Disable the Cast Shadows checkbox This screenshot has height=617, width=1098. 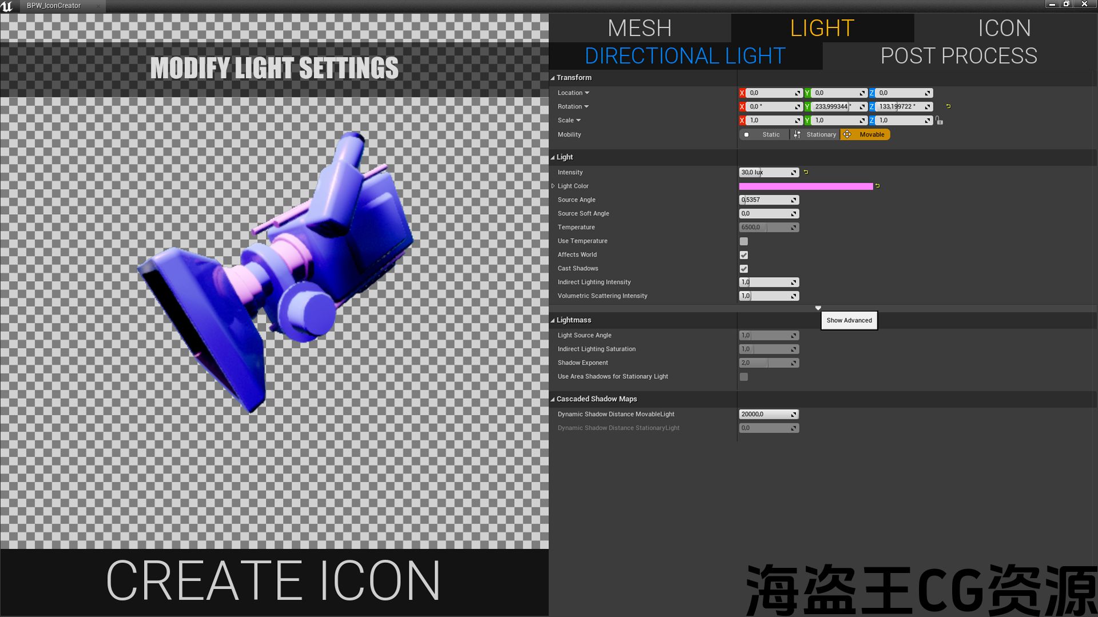743,269
